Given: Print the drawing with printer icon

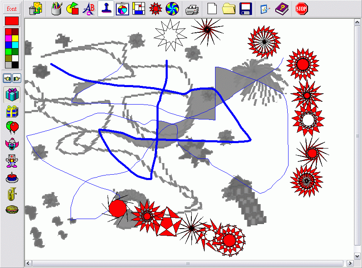Looking at the screenshot, I should 192,9.
